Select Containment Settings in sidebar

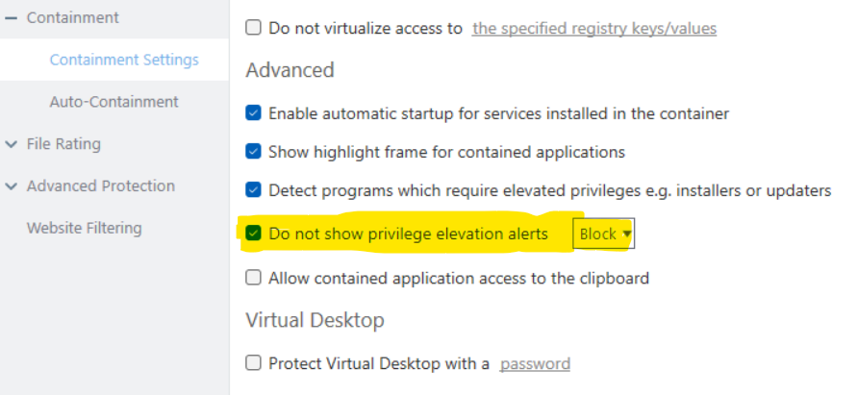point(124,60)
